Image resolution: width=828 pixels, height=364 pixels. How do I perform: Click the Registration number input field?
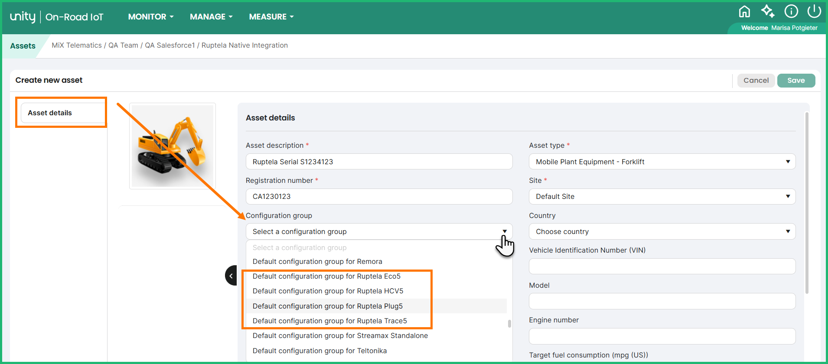click(x=379, y=196)
